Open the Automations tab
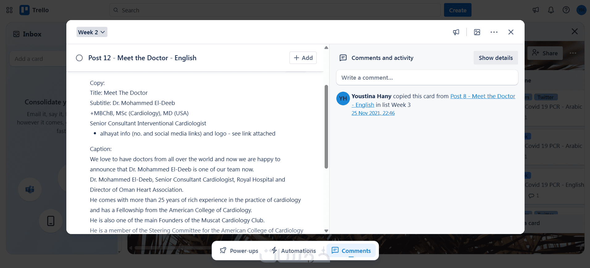The image size is (590, 268). point(294,251)
